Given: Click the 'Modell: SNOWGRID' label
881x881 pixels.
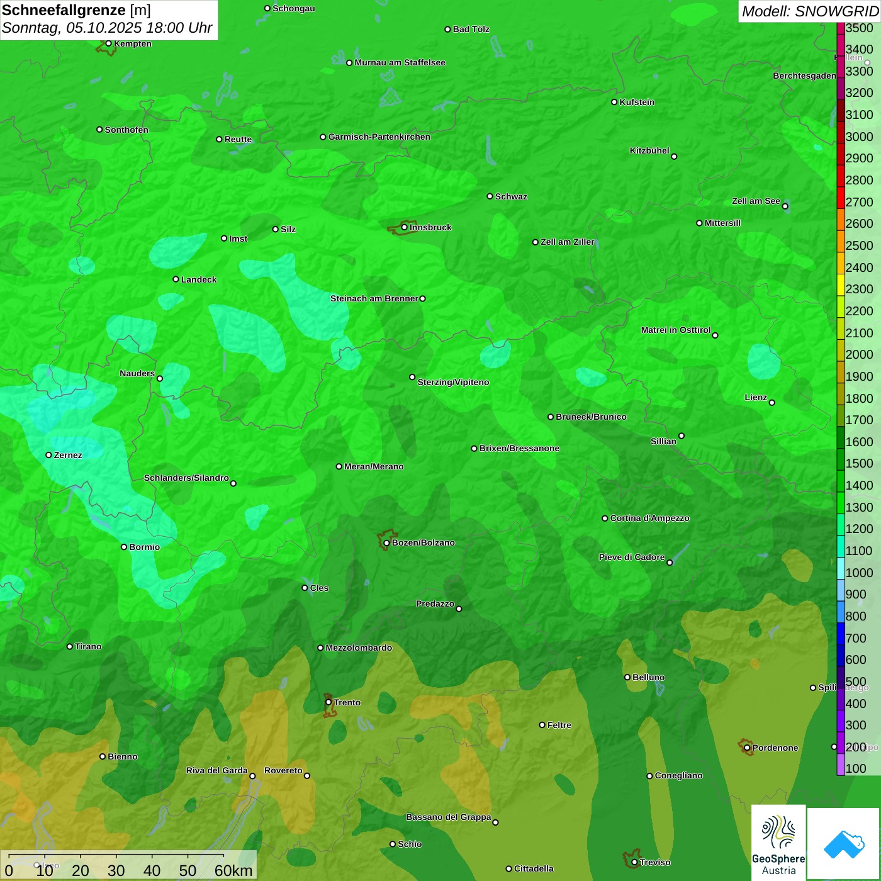Looking at the screenshot, I should [x=810, y=11].
